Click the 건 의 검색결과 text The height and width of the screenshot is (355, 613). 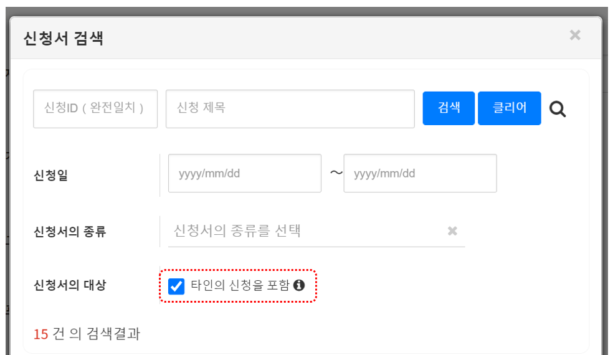pyautogui.click(x=97, y=334)
